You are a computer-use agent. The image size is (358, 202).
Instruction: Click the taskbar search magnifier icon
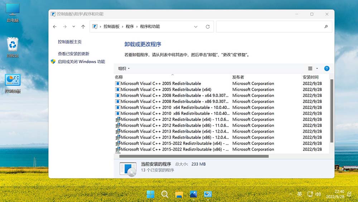pos(165,194)
